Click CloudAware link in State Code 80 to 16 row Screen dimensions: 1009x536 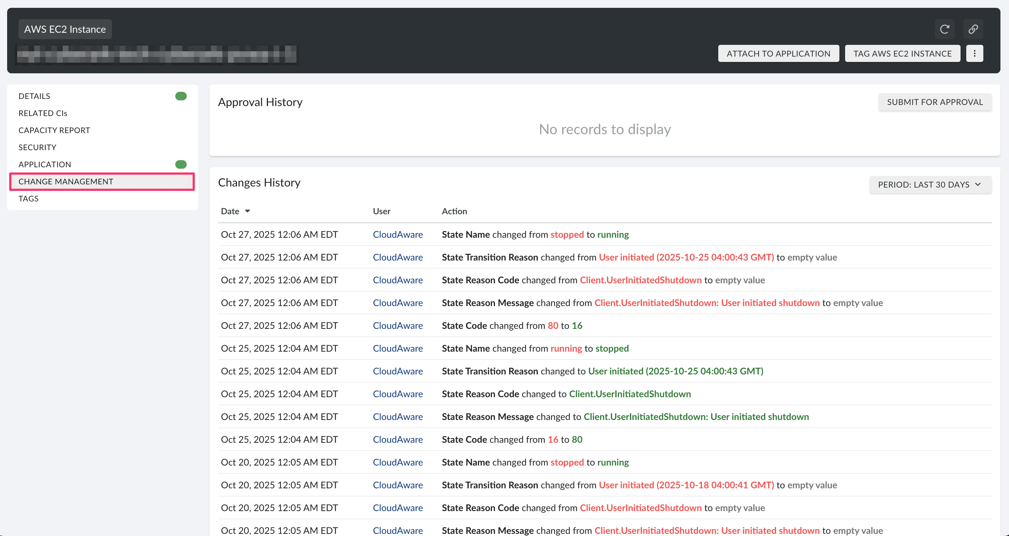pyautogui.click(x=398, y=326)
